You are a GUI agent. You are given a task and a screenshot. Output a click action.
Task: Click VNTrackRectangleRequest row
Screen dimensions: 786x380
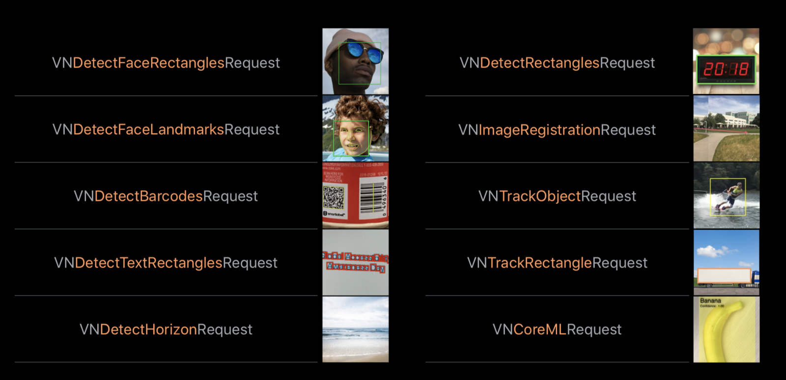[557, 263]
